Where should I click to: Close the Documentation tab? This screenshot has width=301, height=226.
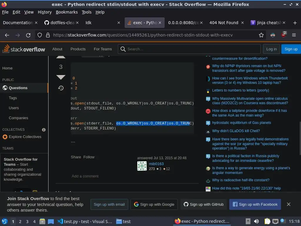pos(36,23)
